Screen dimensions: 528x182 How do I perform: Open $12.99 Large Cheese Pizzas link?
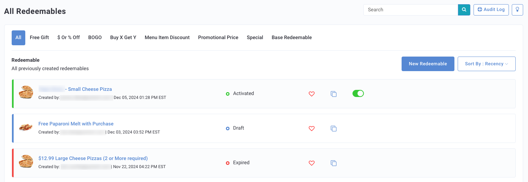[93, 158]
